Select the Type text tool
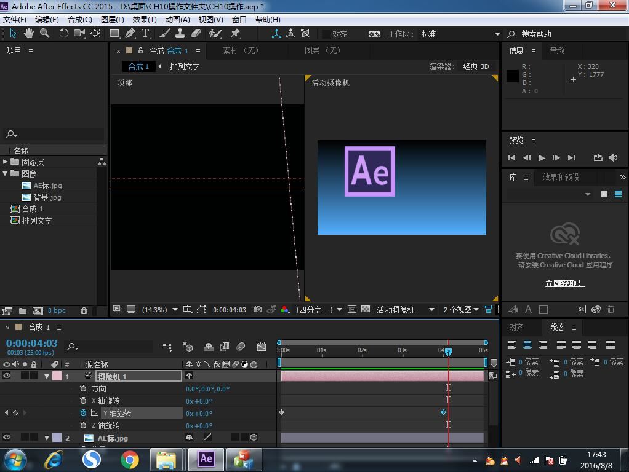The height and width of the screenshot is (472, 629). click(x=145, y=34)
